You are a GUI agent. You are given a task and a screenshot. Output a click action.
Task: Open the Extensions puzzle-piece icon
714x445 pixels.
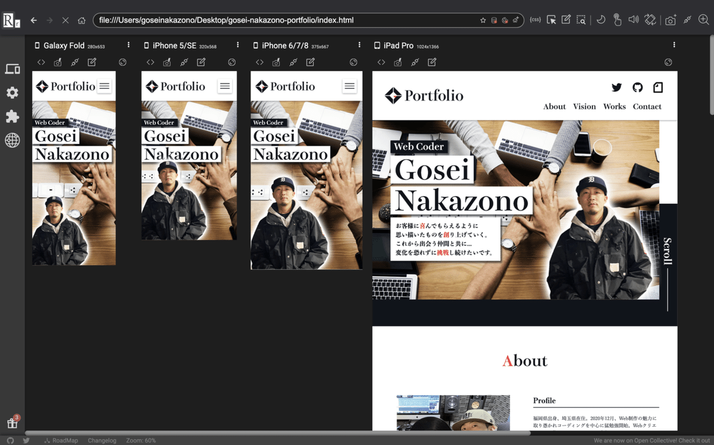click(12, 116)
